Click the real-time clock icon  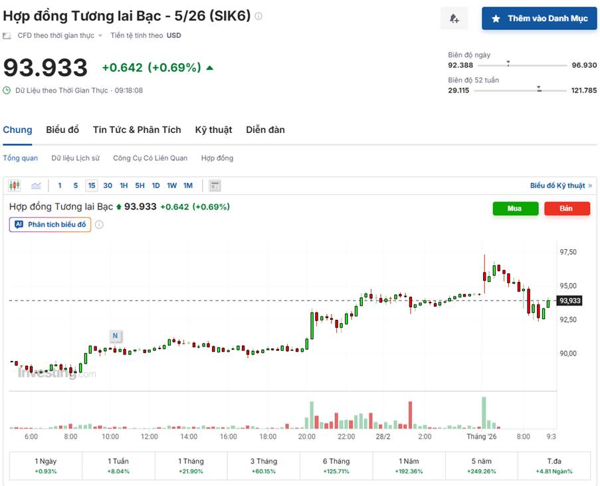click(7, 91)
